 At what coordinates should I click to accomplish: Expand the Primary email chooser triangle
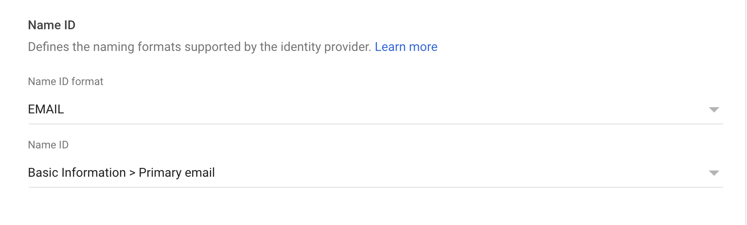pyautogui.click(x=714, y=173)
